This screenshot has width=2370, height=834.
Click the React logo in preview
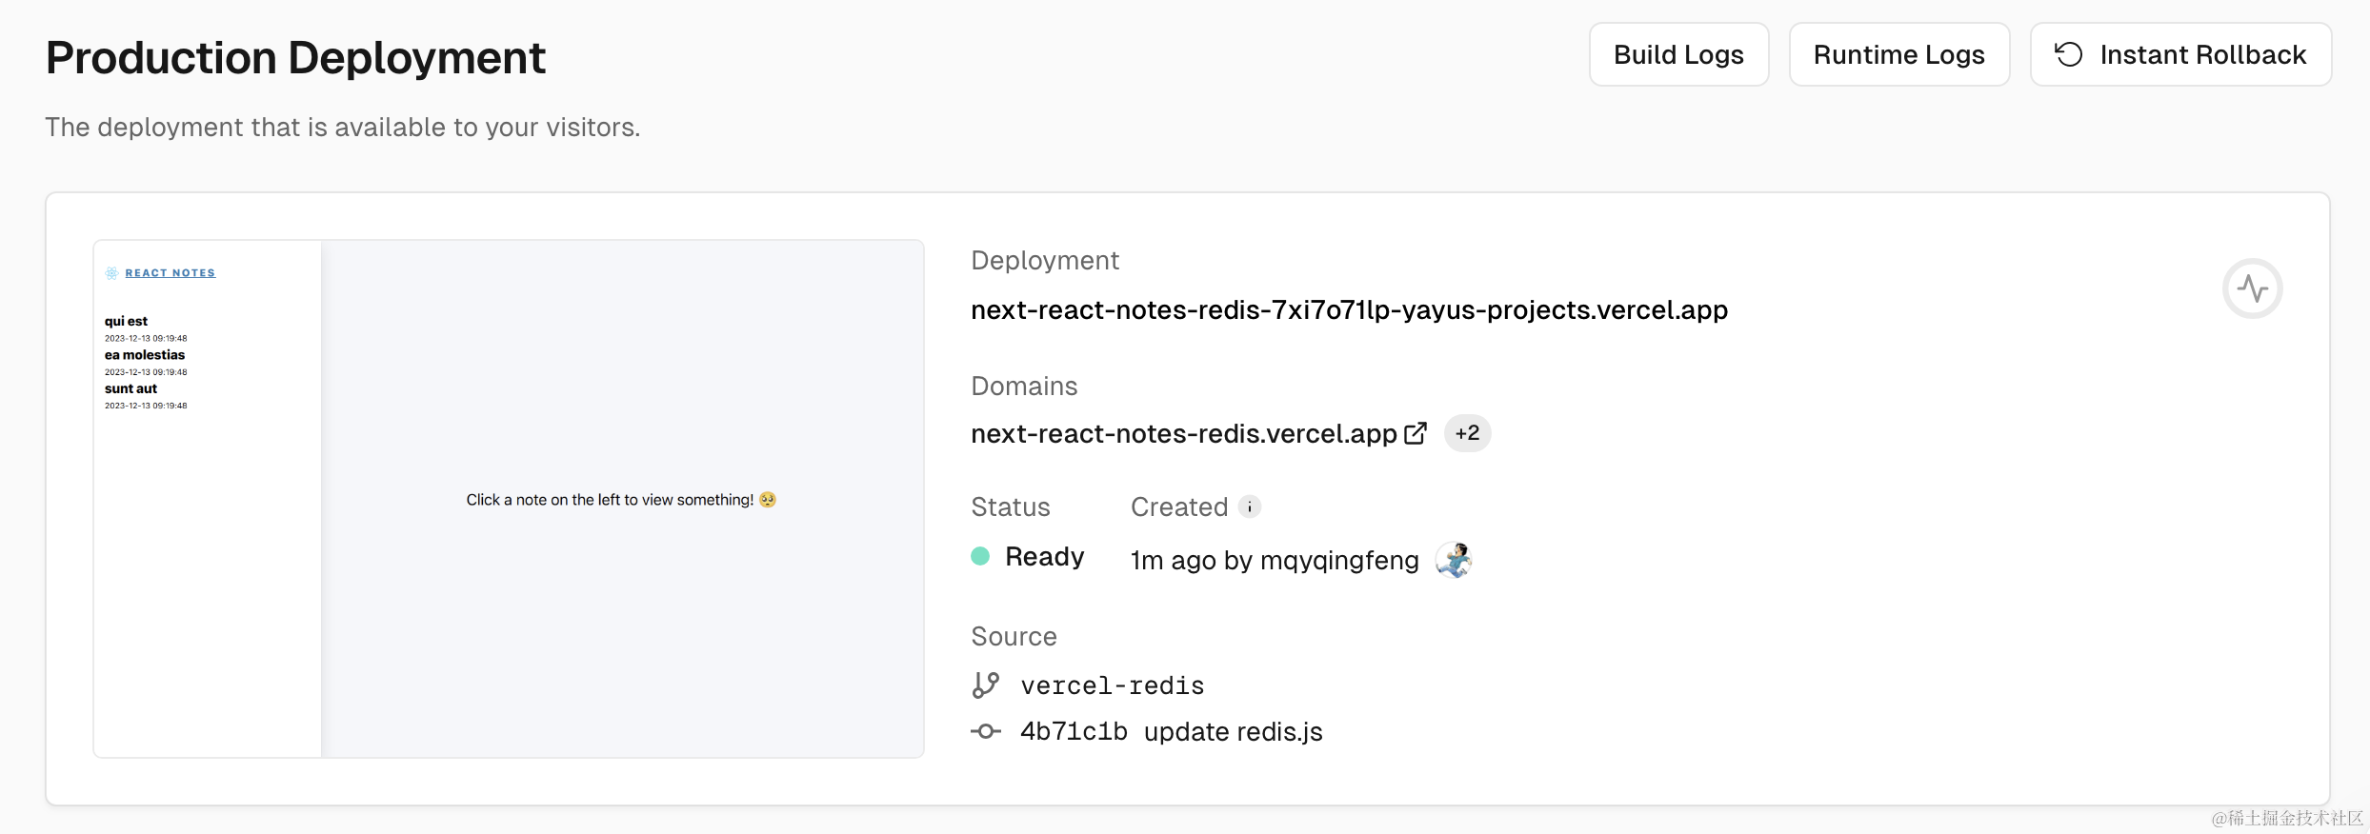(112, 273)
